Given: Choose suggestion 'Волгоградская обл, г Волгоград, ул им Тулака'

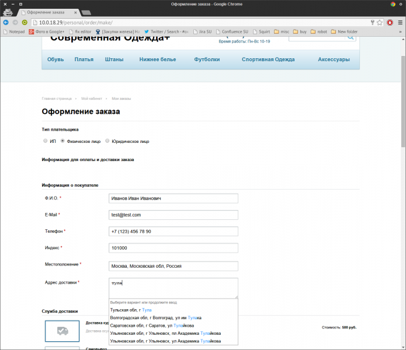Looking at the screenshot, I should pos(155,318).
